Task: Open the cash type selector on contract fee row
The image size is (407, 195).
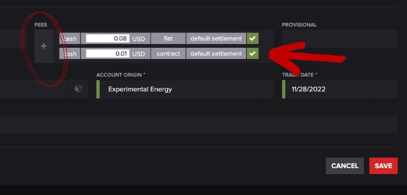Action: click(x=69, y=54)
